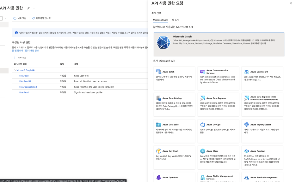Image resolution: width=296 pixels, height=182 pixels.
Task: Open the User.Read permission link
Action: 24,93
